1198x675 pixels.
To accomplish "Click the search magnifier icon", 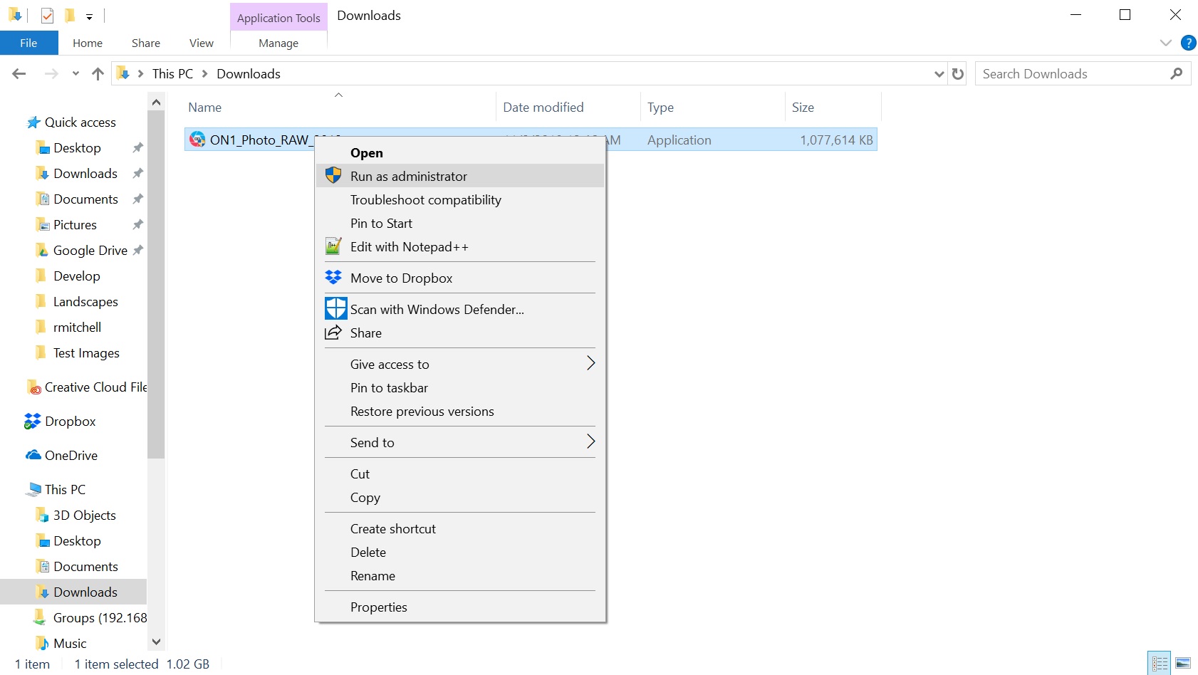I will (x=1176, y=74).
